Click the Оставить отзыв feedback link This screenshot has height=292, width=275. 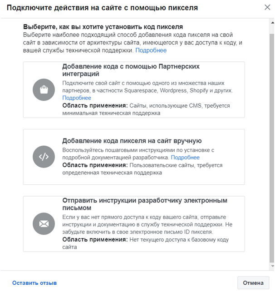34,283
